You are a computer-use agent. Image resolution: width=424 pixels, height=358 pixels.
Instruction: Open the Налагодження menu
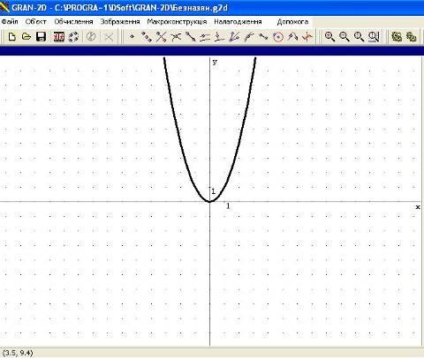[238, 22]
